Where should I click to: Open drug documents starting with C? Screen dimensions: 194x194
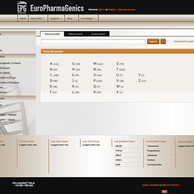pyautogui.click(x=54, y=75)
